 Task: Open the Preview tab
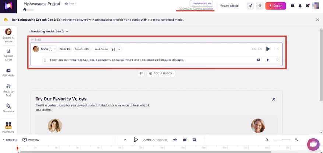coord(31,140)
